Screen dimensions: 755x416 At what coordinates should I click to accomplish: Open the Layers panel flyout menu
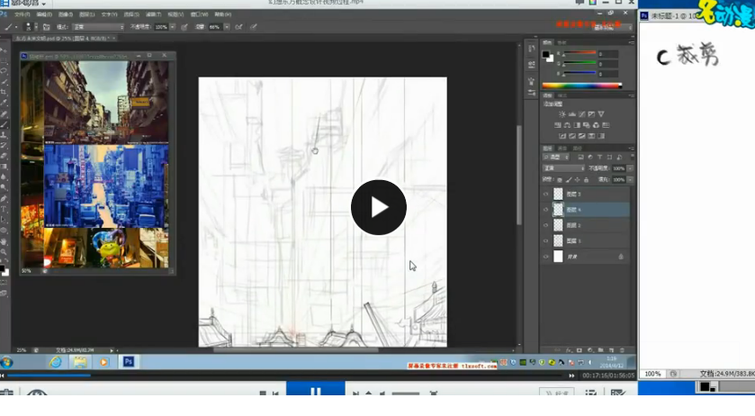(x=631, y=148)
